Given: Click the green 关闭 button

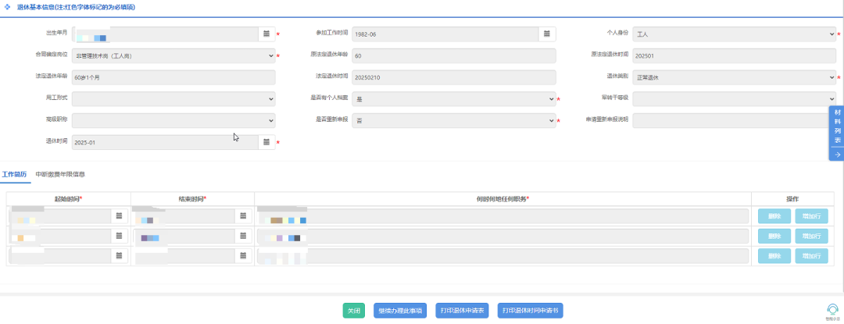Looking at the screenshot, I should pos(354,311).
